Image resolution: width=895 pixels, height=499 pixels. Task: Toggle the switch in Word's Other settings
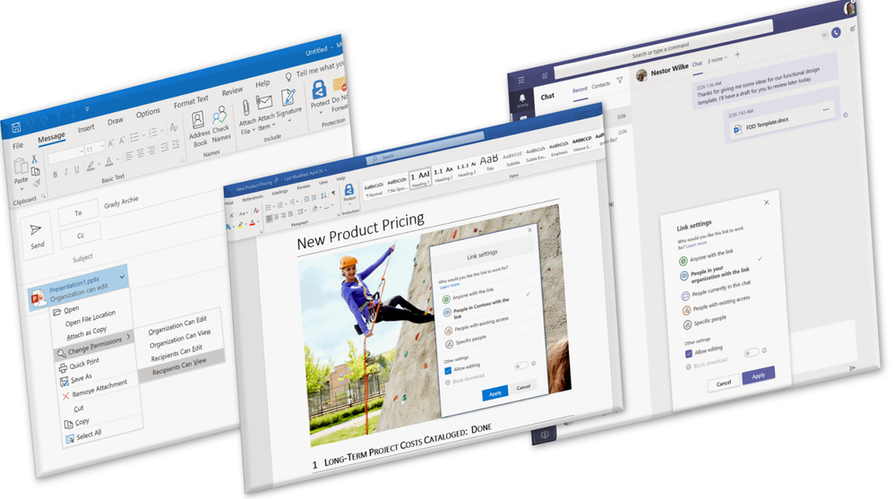click(x=521, y=366)
